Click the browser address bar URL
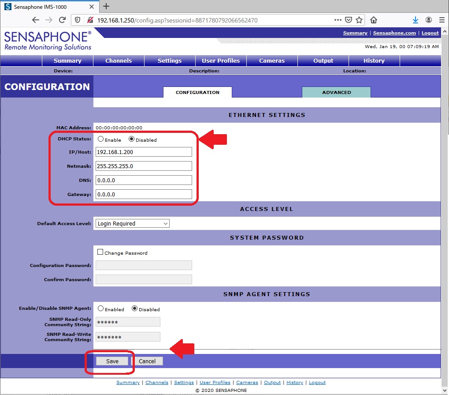The image size is (449, 395). (177, 20)
